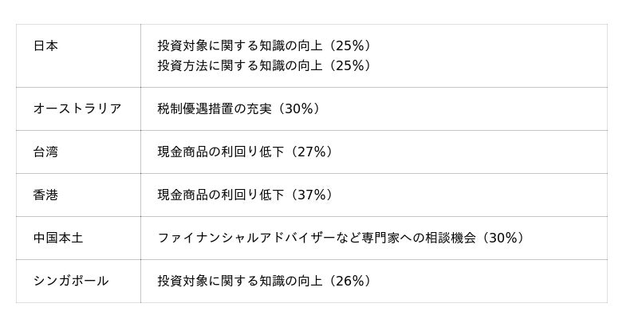Click 投資対象に関する知識の向上（26%） text
The width and height of the screenshot is (638, 327).
pos(265,281)
